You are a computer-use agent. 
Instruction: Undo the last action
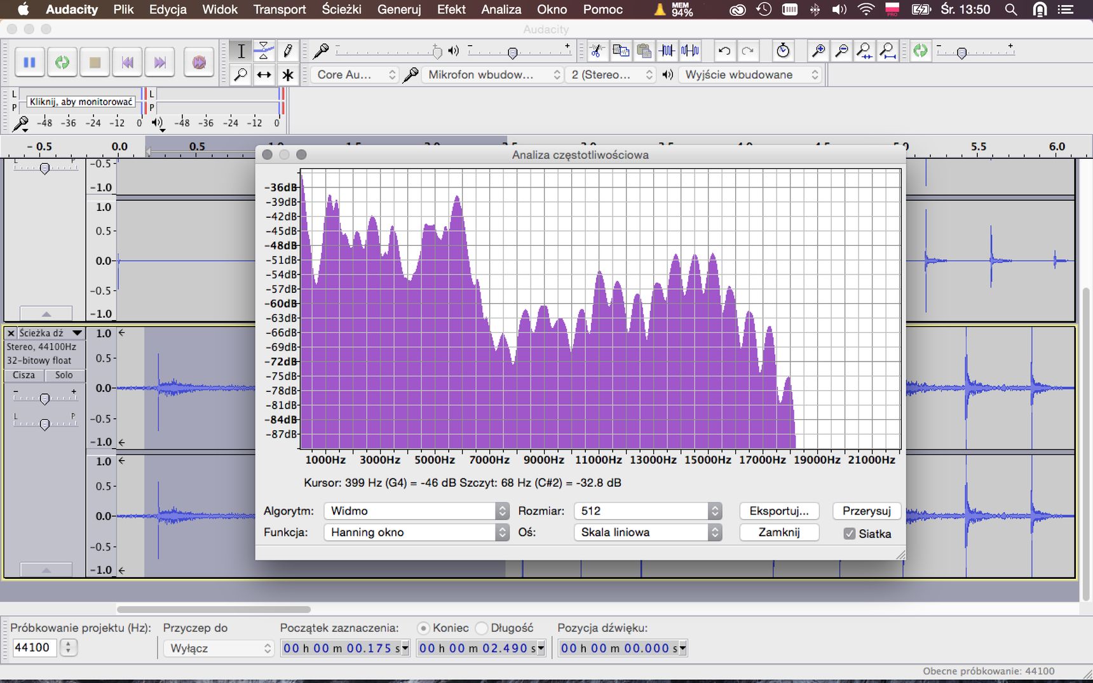pyautogui.click(x=724, y=51)
